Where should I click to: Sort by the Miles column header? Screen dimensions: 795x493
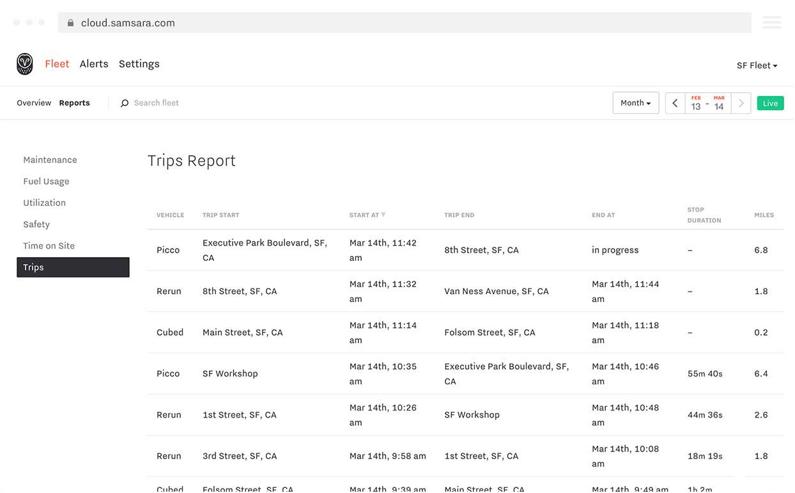click(x=764, y=215)
